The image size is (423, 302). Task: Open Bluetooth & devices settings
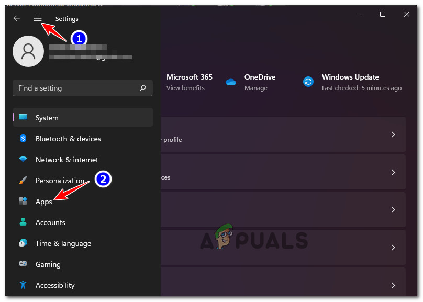tap(83, 139)
